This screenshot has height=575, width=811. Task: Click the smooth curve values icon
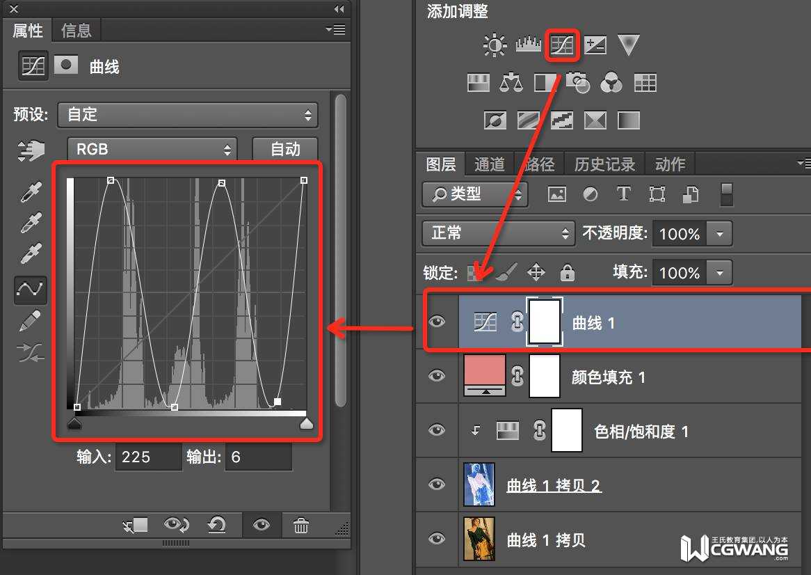31,352
